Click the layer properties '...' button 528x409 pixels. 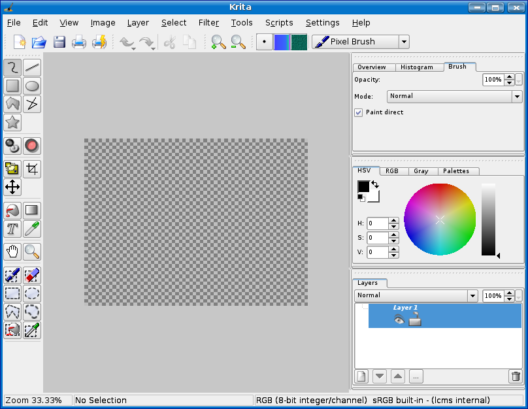click(416, 376)
